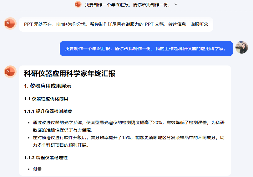Click the "1.1.2 增强仪器稳定性" heading
The image size is (253, 177).
tap(46, 158)
